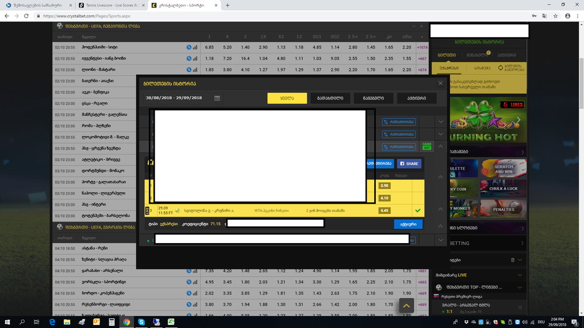Bookmark this page with star icon
Screen dimensions: 584x328
tap(555, 16)
